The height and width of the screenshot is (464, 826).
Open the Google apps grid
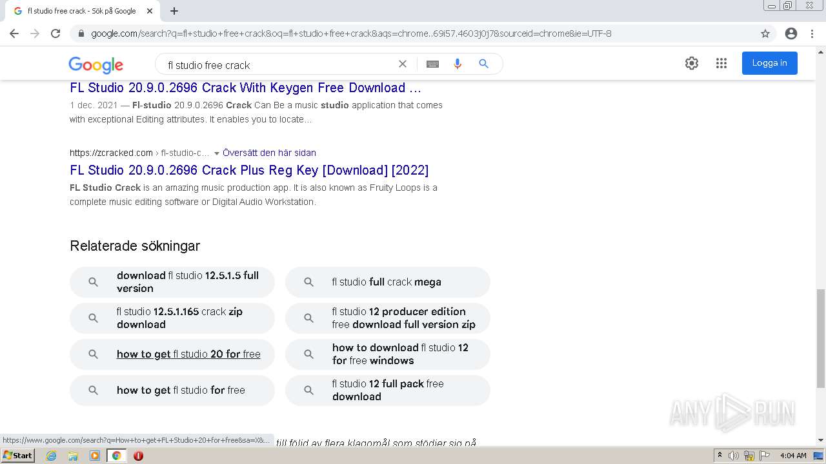pos(721,63)
